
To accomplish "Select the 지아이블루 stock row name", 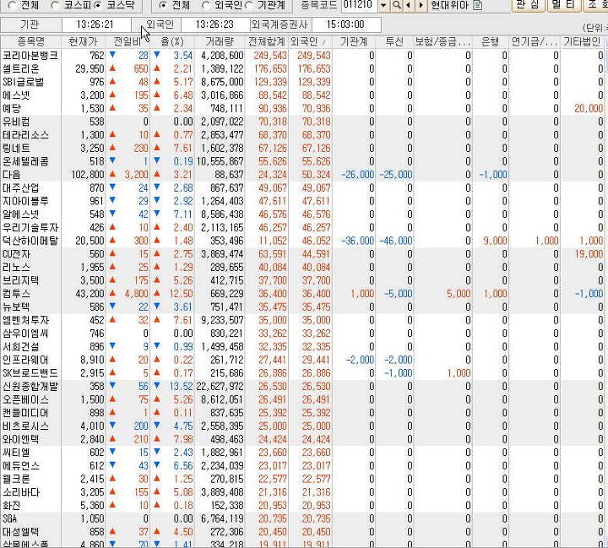I will pos(25,201).
